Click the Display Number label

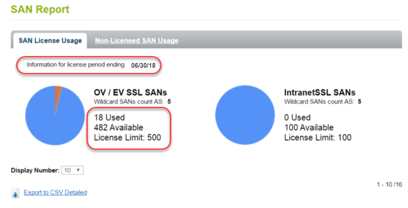click(35, 171)
